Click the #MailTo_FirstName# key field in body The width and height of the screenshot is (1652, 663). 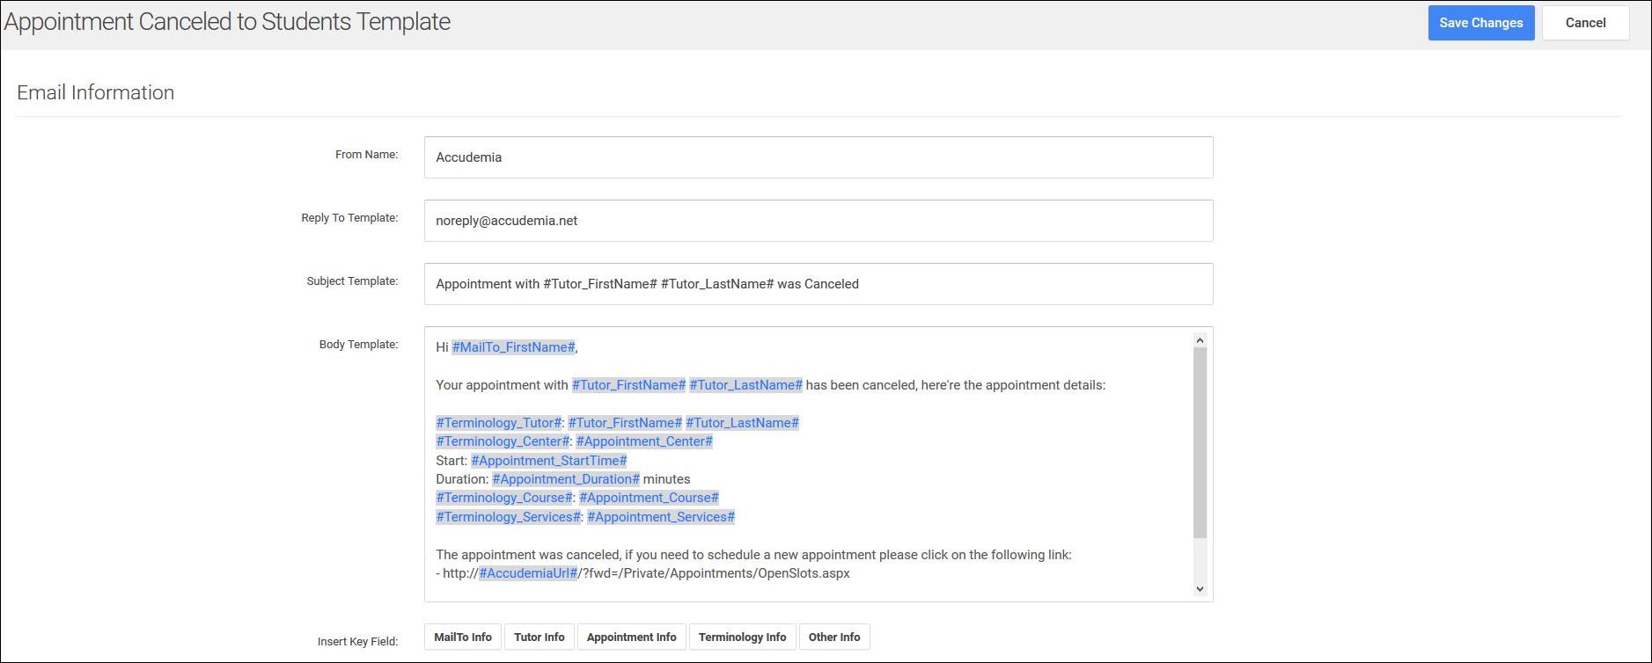tap(513, 347)
